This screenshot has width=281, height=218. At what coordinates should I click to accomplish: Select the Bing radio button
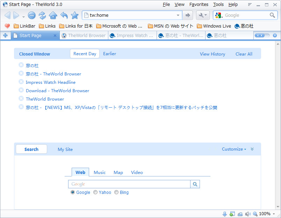tap(116, 192)
